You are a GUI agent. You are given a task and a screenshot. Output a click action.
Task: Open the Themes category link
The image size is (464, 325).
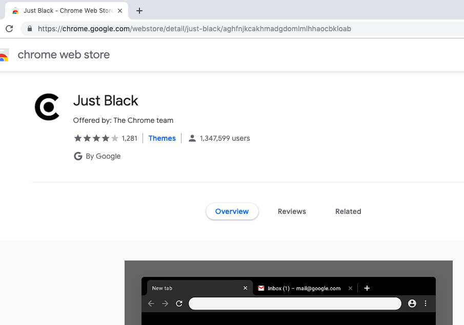pos(162,138)
